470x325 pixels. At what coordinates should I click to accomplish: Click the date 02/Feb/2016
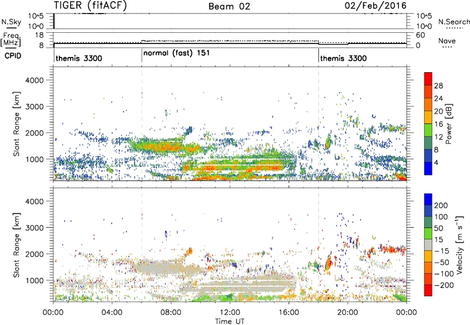[375, 5]
